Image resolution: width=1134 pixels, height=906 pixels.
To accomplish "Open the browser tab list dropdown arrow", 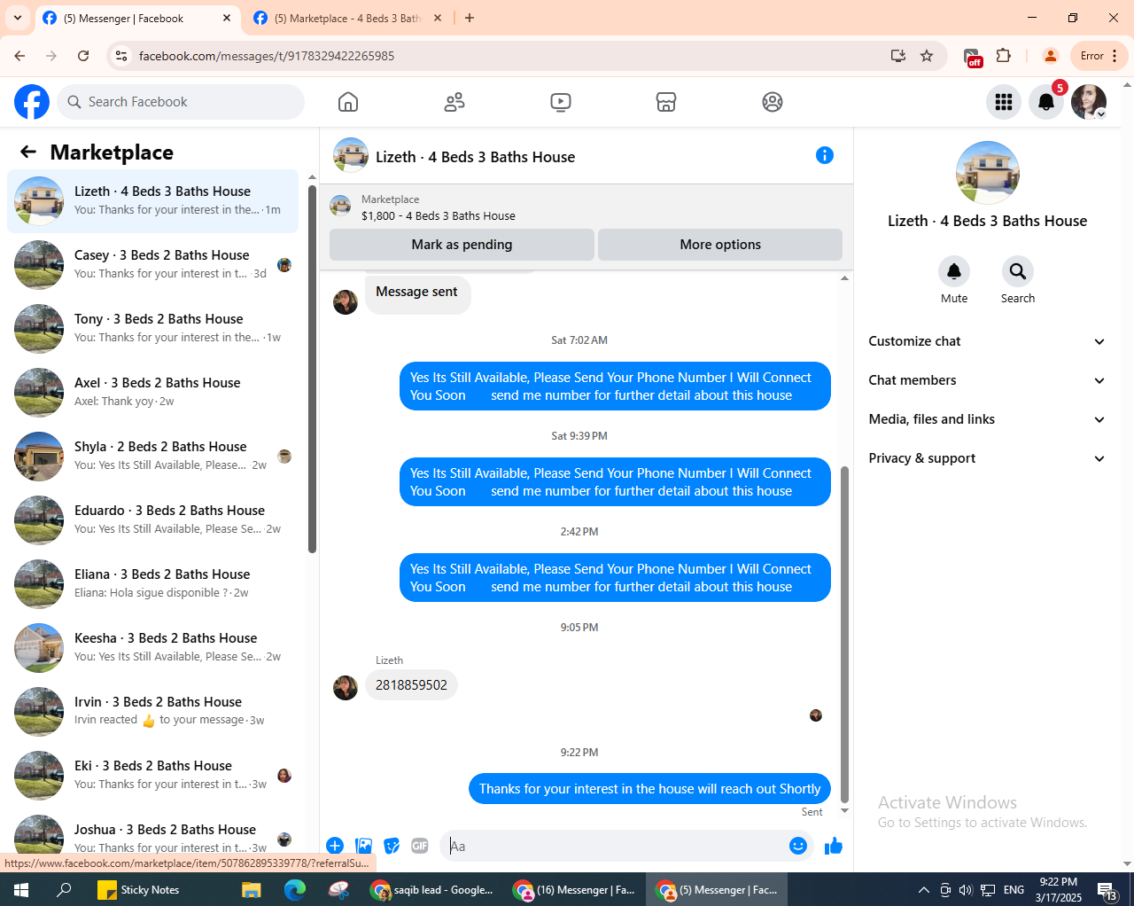I will pos(18,18).
